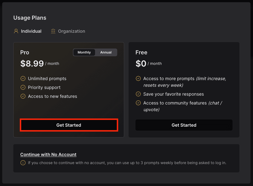Open the Organization plans tab
The height and width of the screenshot is (186, 253).
pyautogui.click(x=71, y=31)
